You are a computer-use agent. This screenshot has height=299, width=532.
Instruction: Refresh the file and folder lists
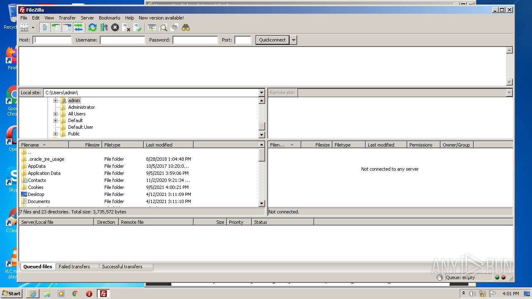tap(92, 27)
